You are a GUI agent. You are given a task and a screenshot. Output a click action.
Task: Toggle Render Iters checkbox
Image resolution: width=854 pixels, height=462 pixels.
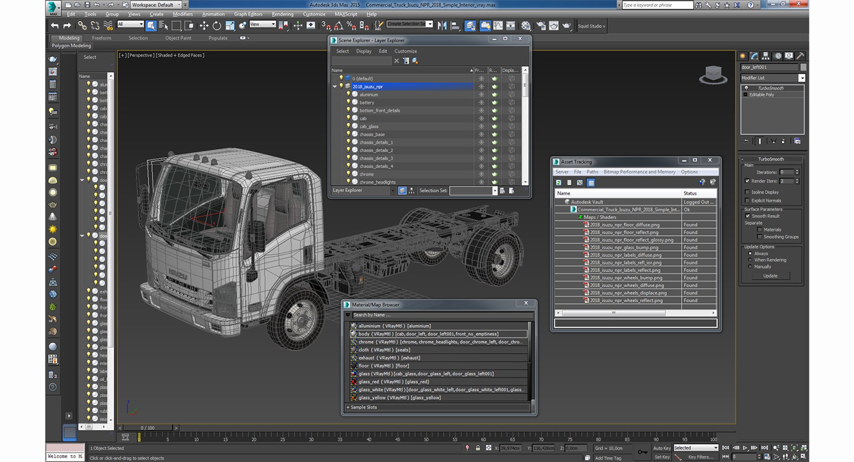coord(747,181)
